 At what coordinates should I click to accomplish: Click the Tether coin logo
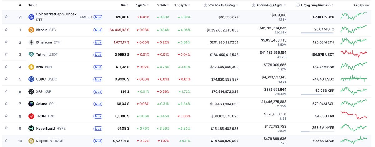click(31, 55)
